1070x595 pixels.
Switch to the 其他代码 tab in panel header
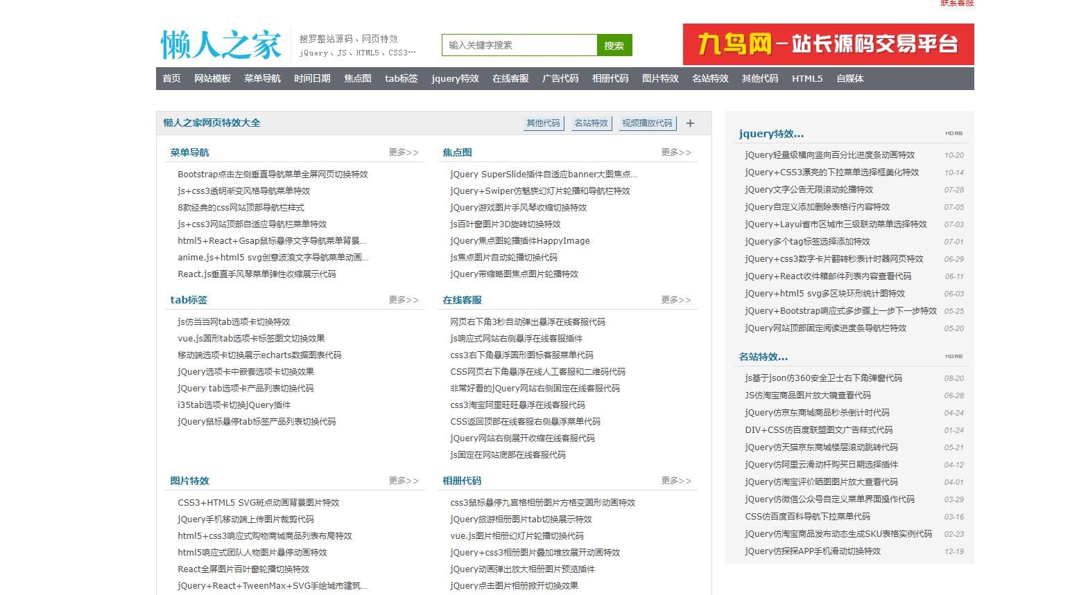tap(543, 123)
